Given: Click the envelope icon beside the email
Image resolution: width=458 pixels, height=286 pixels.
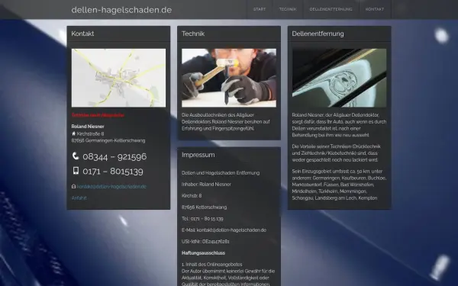Looking at the screenshot, I should click(73, 187).
